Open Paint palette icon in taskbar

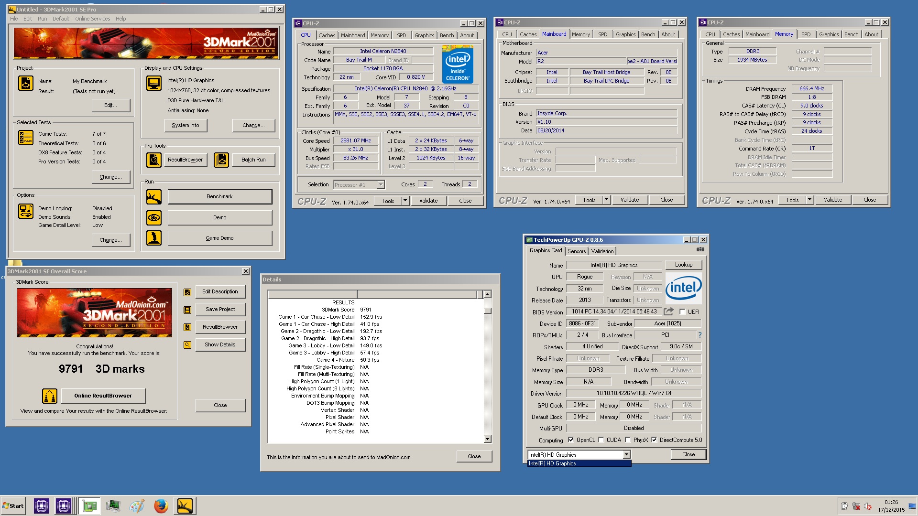(x=137, y=505)
